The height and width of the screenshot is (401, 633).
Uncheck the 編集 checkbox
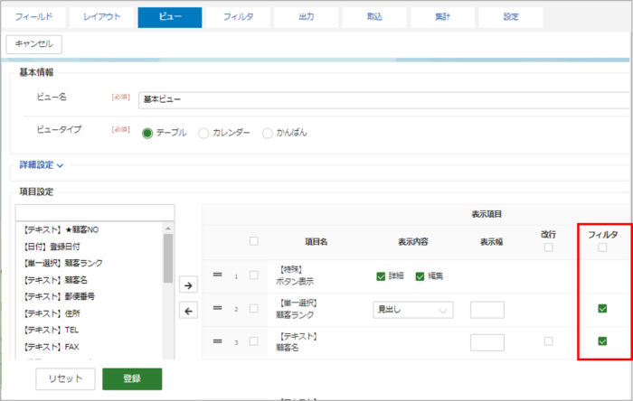coord(420,276)
